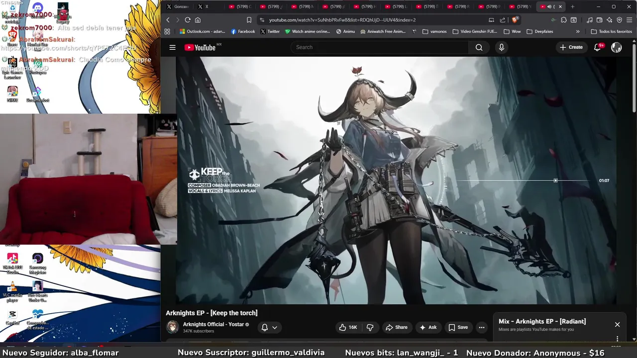The height and width of the screenshot is (358, 637).
Task: Open Discord desktop shortcut
Action: (x=37, y=11)
